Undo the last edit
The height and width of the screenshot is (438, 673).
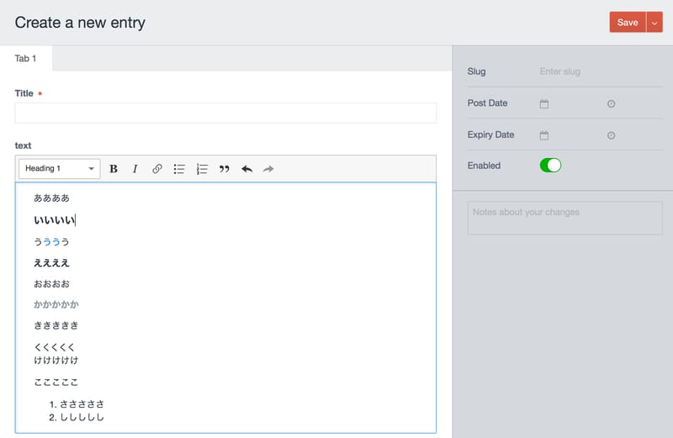[x=246, y=169]
